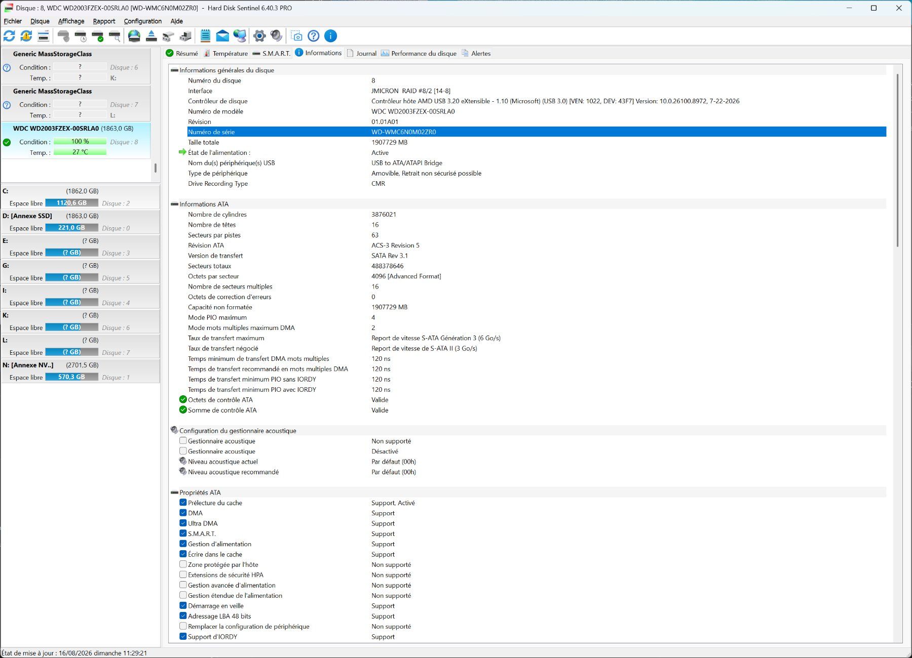912x658 pixels.
Task: Collapse the Propriétés ATA section
Action: click(175, 492)
